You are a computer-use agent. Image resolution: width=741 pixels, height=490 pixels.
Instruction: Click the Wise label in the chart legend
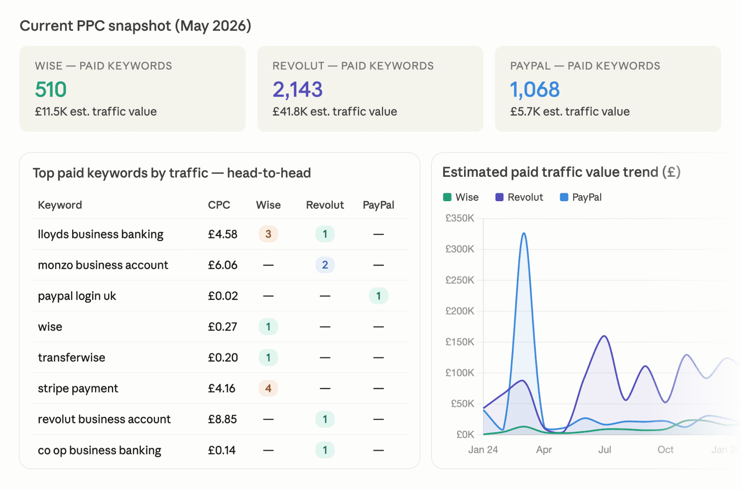point(467,197)
